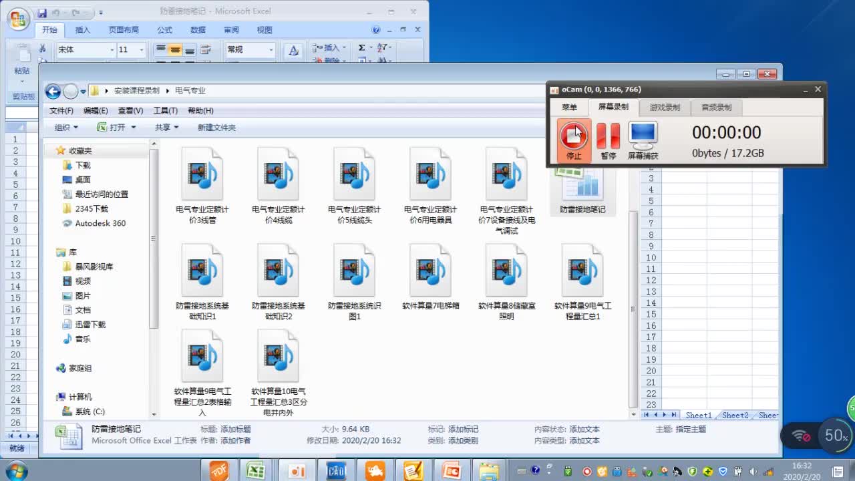This screenshot has height=481, width=855.
Task: Expand the 组织 menu in Explorer
Action: (x=67, y=128)
